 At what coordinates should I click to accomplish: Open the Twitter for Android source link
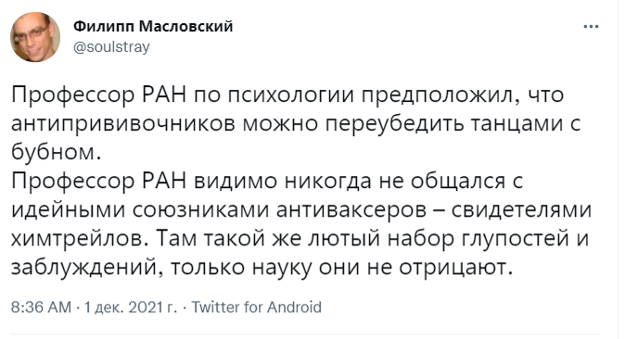pyautogui.click(x=257, y=308)
